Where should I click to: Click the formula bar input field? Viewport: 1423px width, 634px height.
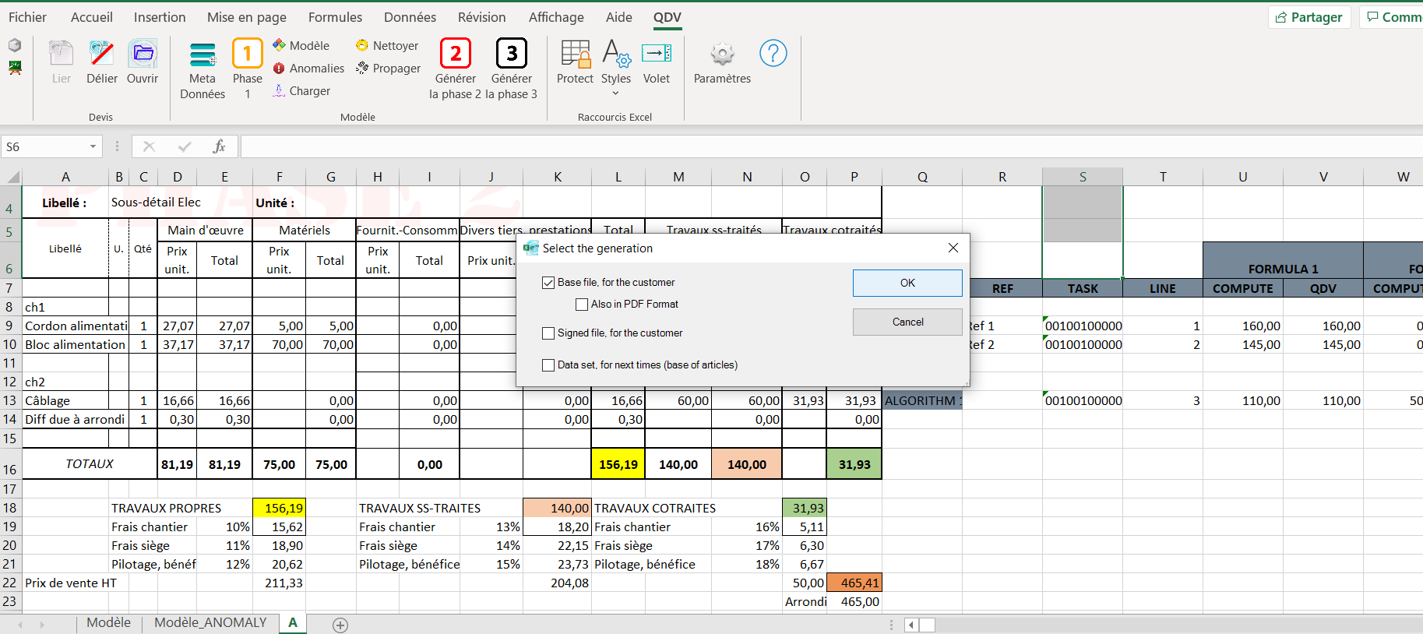pyautogui.click(x=831, y=146)
